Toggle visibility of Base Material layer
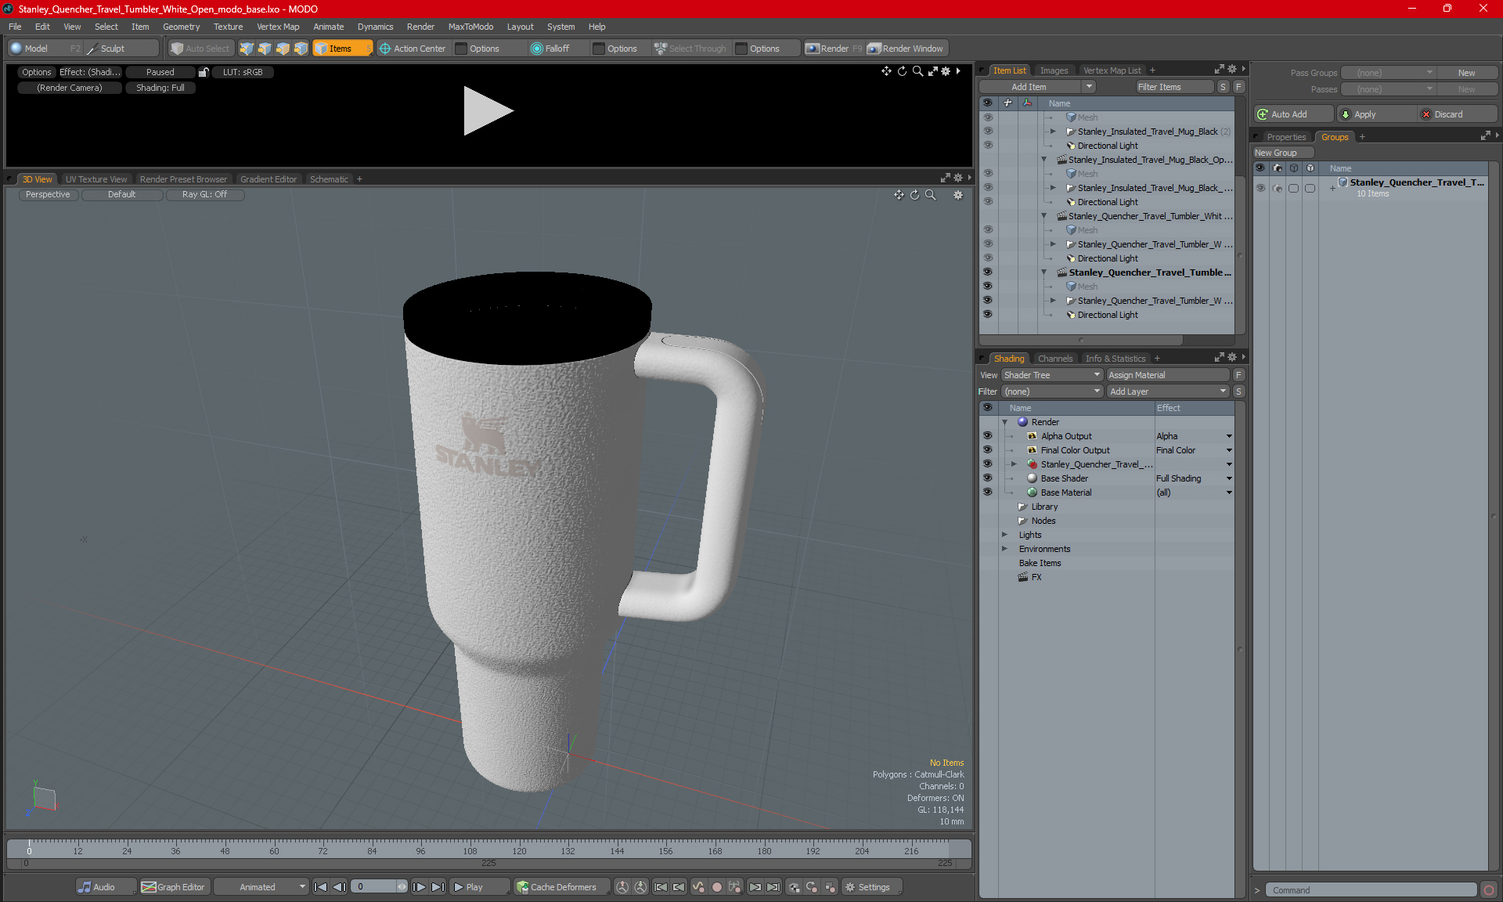This screenshot has height=902, width=1503. click(987, 492)
